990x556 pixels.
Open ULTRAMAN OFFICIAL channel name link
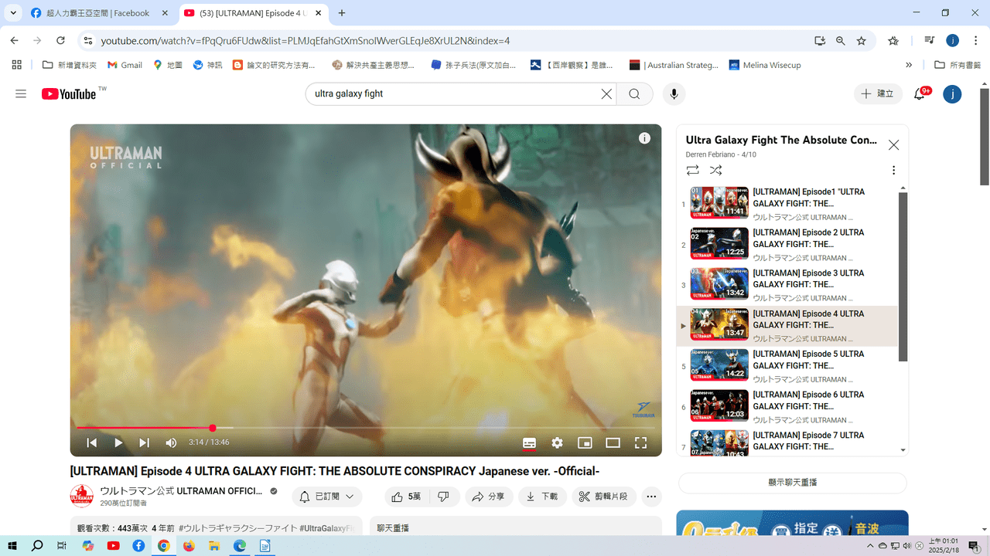point(181,491)
